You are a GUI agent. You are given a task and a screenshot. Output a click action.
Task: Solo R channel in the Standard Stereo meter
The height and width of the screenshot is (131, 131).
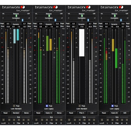click(x=14, y=120)
